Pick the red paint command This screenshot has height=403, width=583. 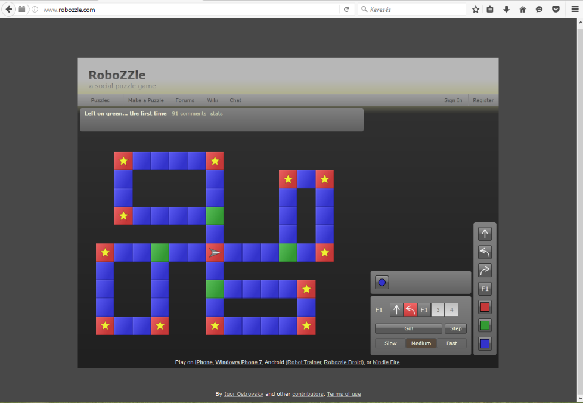point(485,307)
